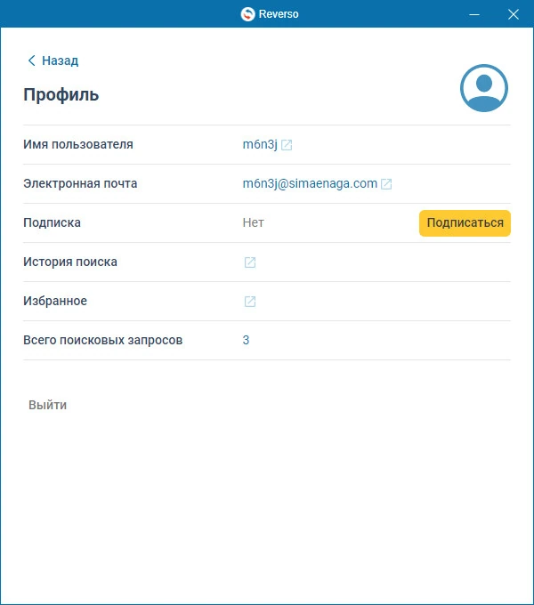This screenshot has width=534, height=605.
Task: Log out with the Выйти button
Action: [47, 405]
